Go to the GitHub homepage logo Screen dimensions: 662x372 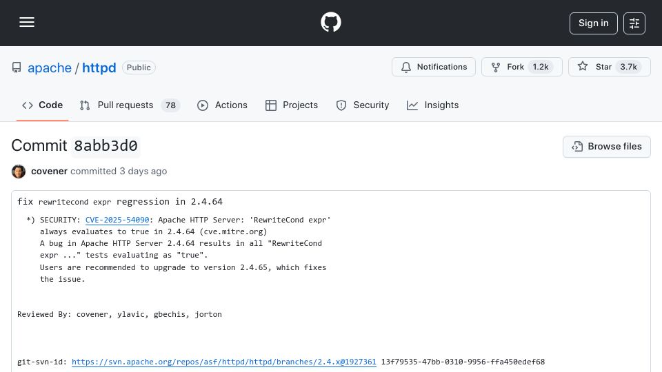(x=330, y=22)
